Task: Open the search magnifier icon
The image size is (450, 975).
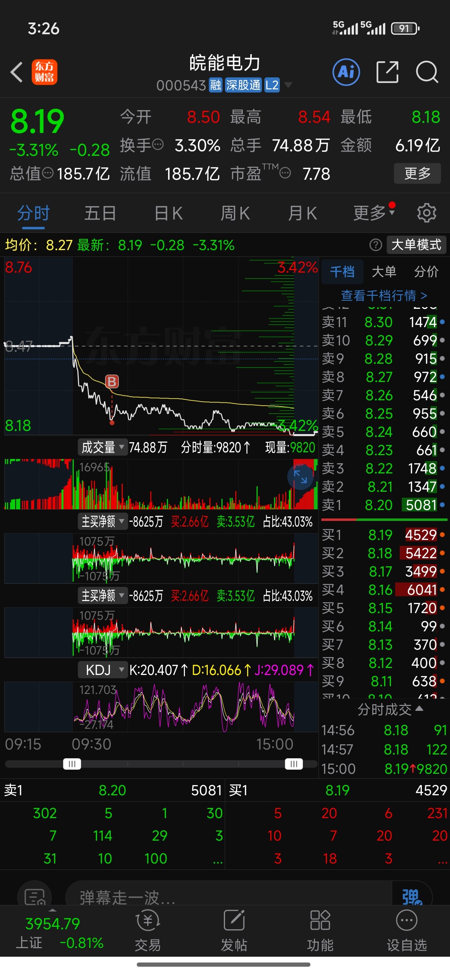Action: [427, 72]
